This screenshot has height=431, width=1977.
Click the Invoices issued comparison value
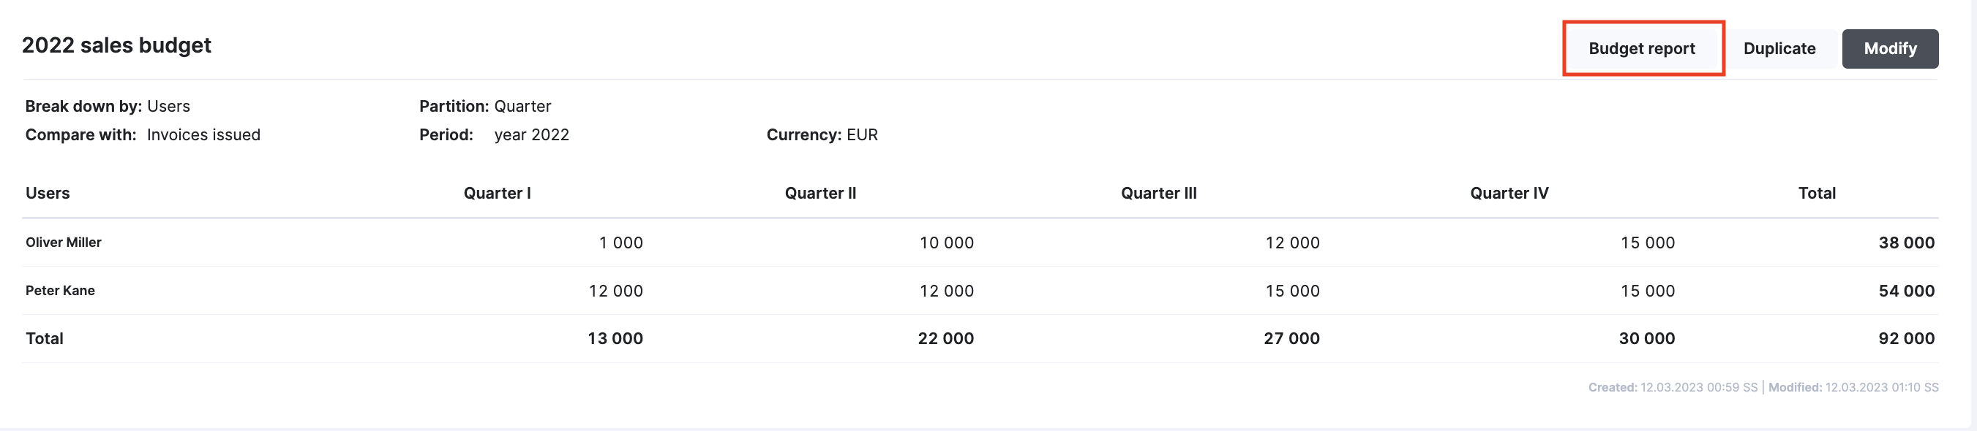(x=203, y=135)
